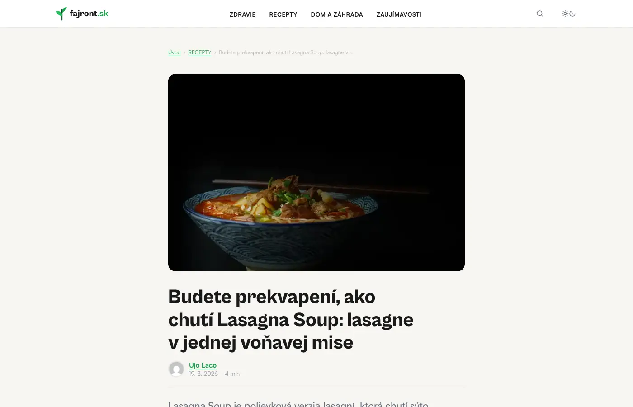The height and width of the screenshot is (407, 633).
Task: Open the ZDRAVIE menu item
Action: click(x=242, y=14)
